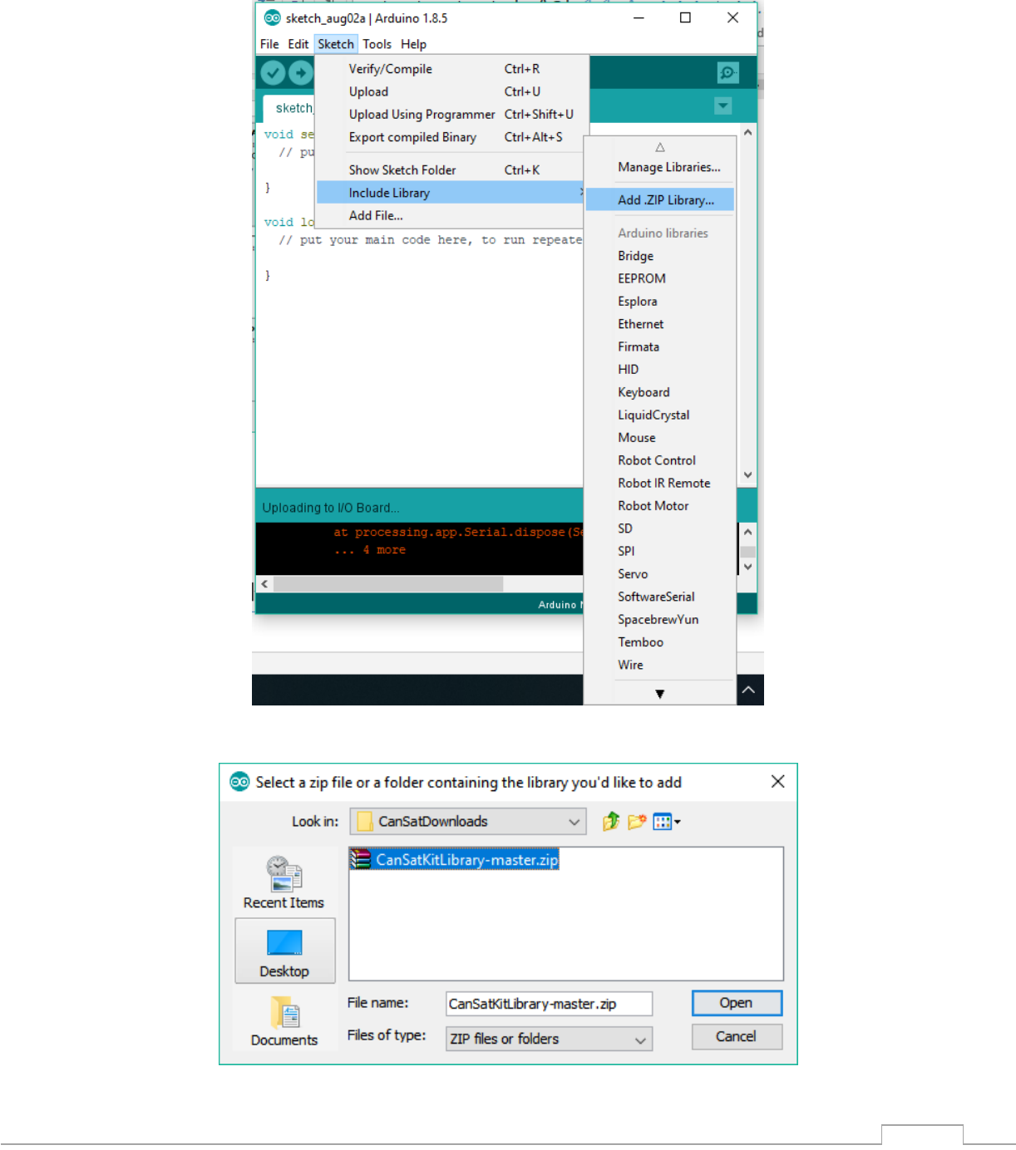Click the Create New Folder icon

pos(637,822)
